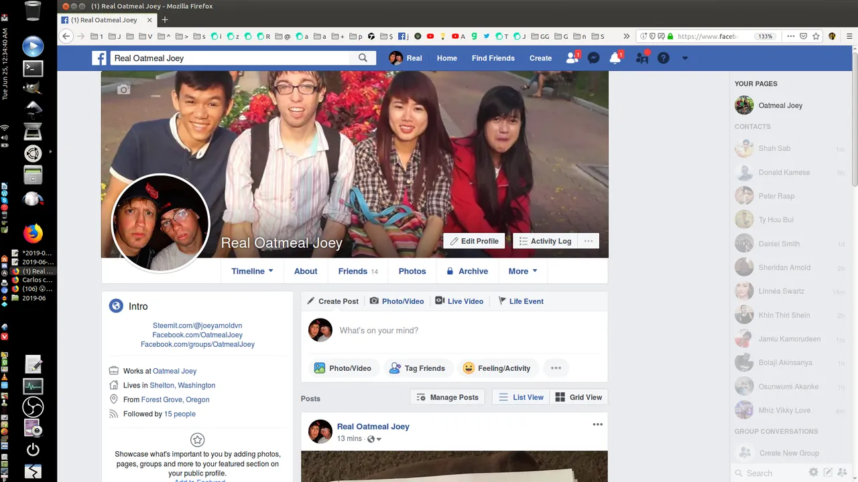Open post audience selector dropdown

[x=375, y=439]
